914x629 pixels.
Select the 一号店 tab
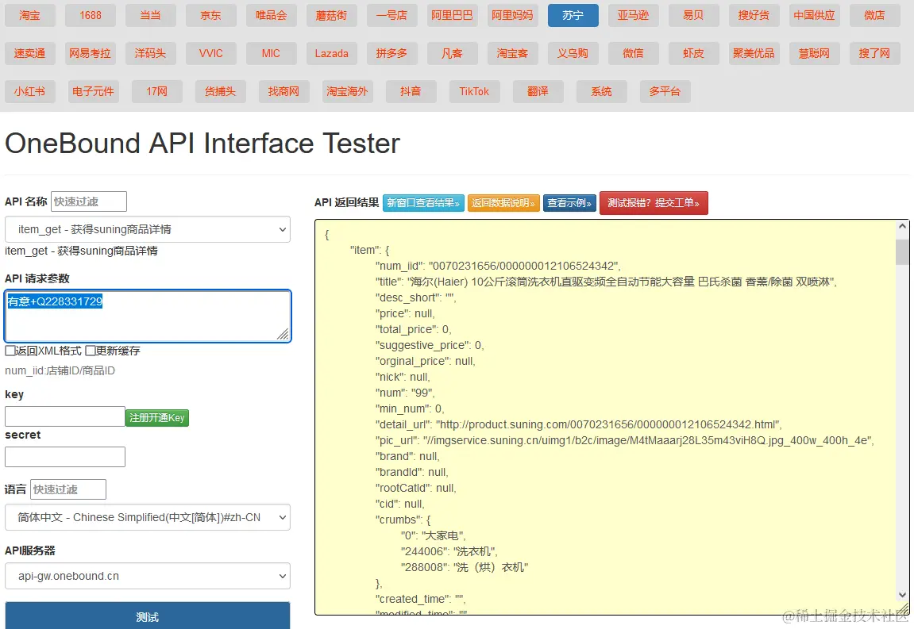click(391, 16)
